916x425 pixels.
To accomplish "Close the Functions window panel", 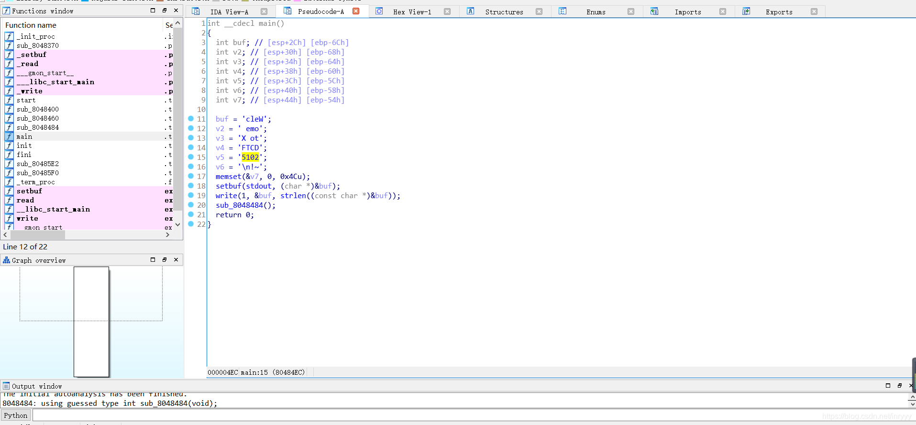I will tap(176, 11).
